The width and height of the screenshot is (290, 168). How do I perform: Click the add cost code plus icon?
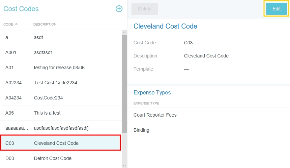pos(119,9)
